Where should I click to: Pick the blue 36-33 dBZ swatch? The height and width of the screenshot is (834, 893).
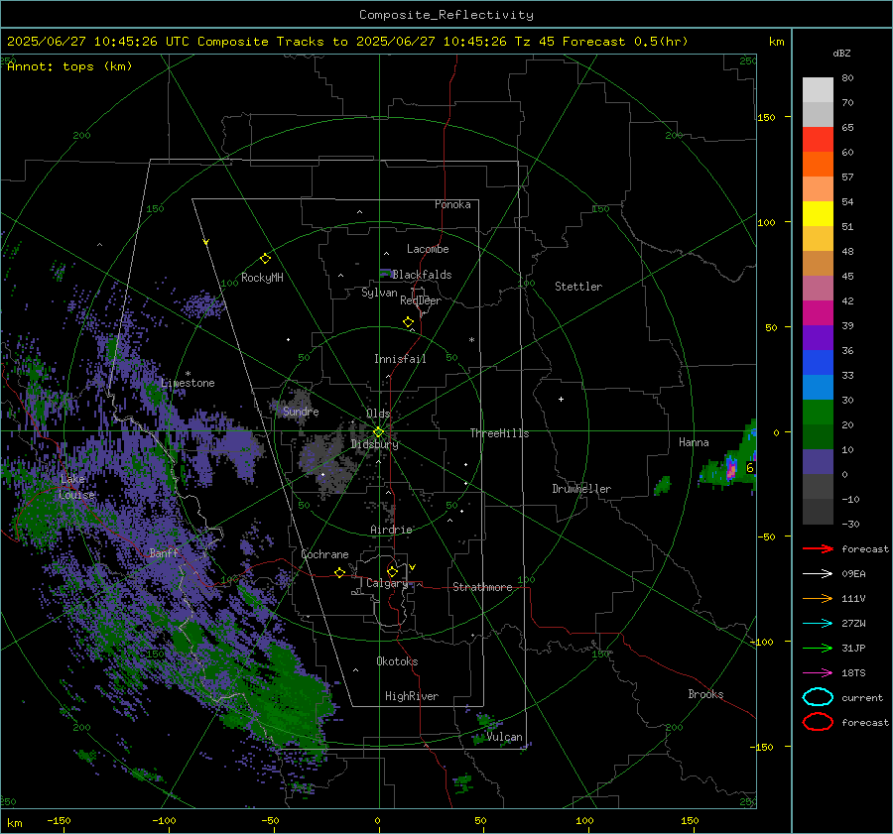(818, 363)
